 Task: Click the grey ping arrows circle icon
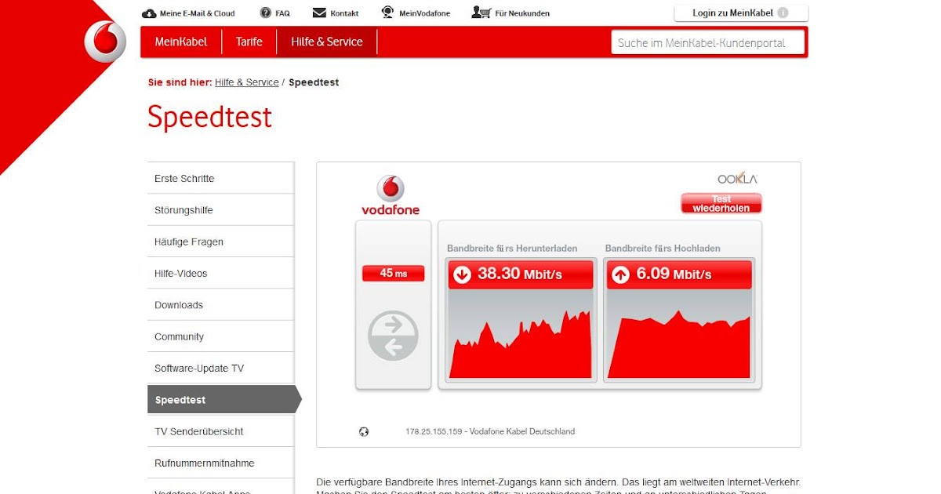coord(393,336)
